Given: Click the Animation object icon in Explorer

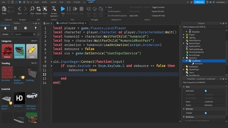Looking at the screenshot, I should coord(193,64).
